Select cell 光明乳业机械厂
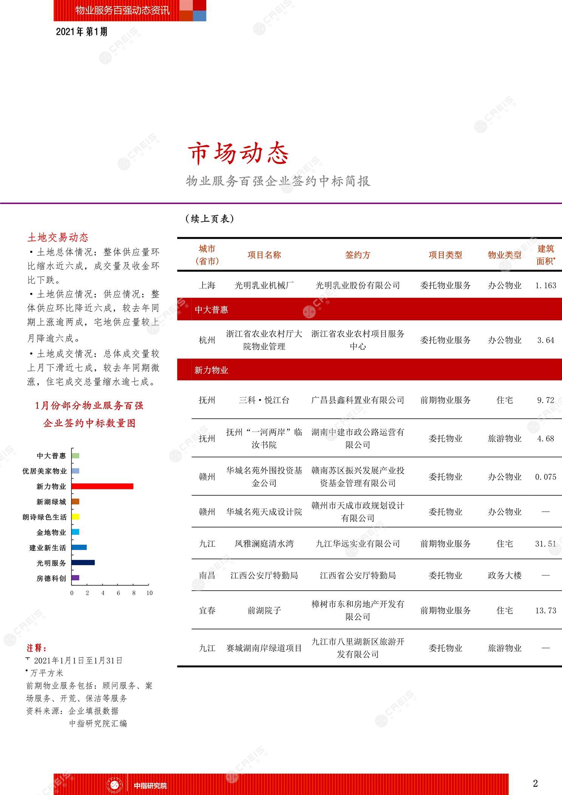Image resolution: width=562 pixels, height=795 pixels. (264, 286)
